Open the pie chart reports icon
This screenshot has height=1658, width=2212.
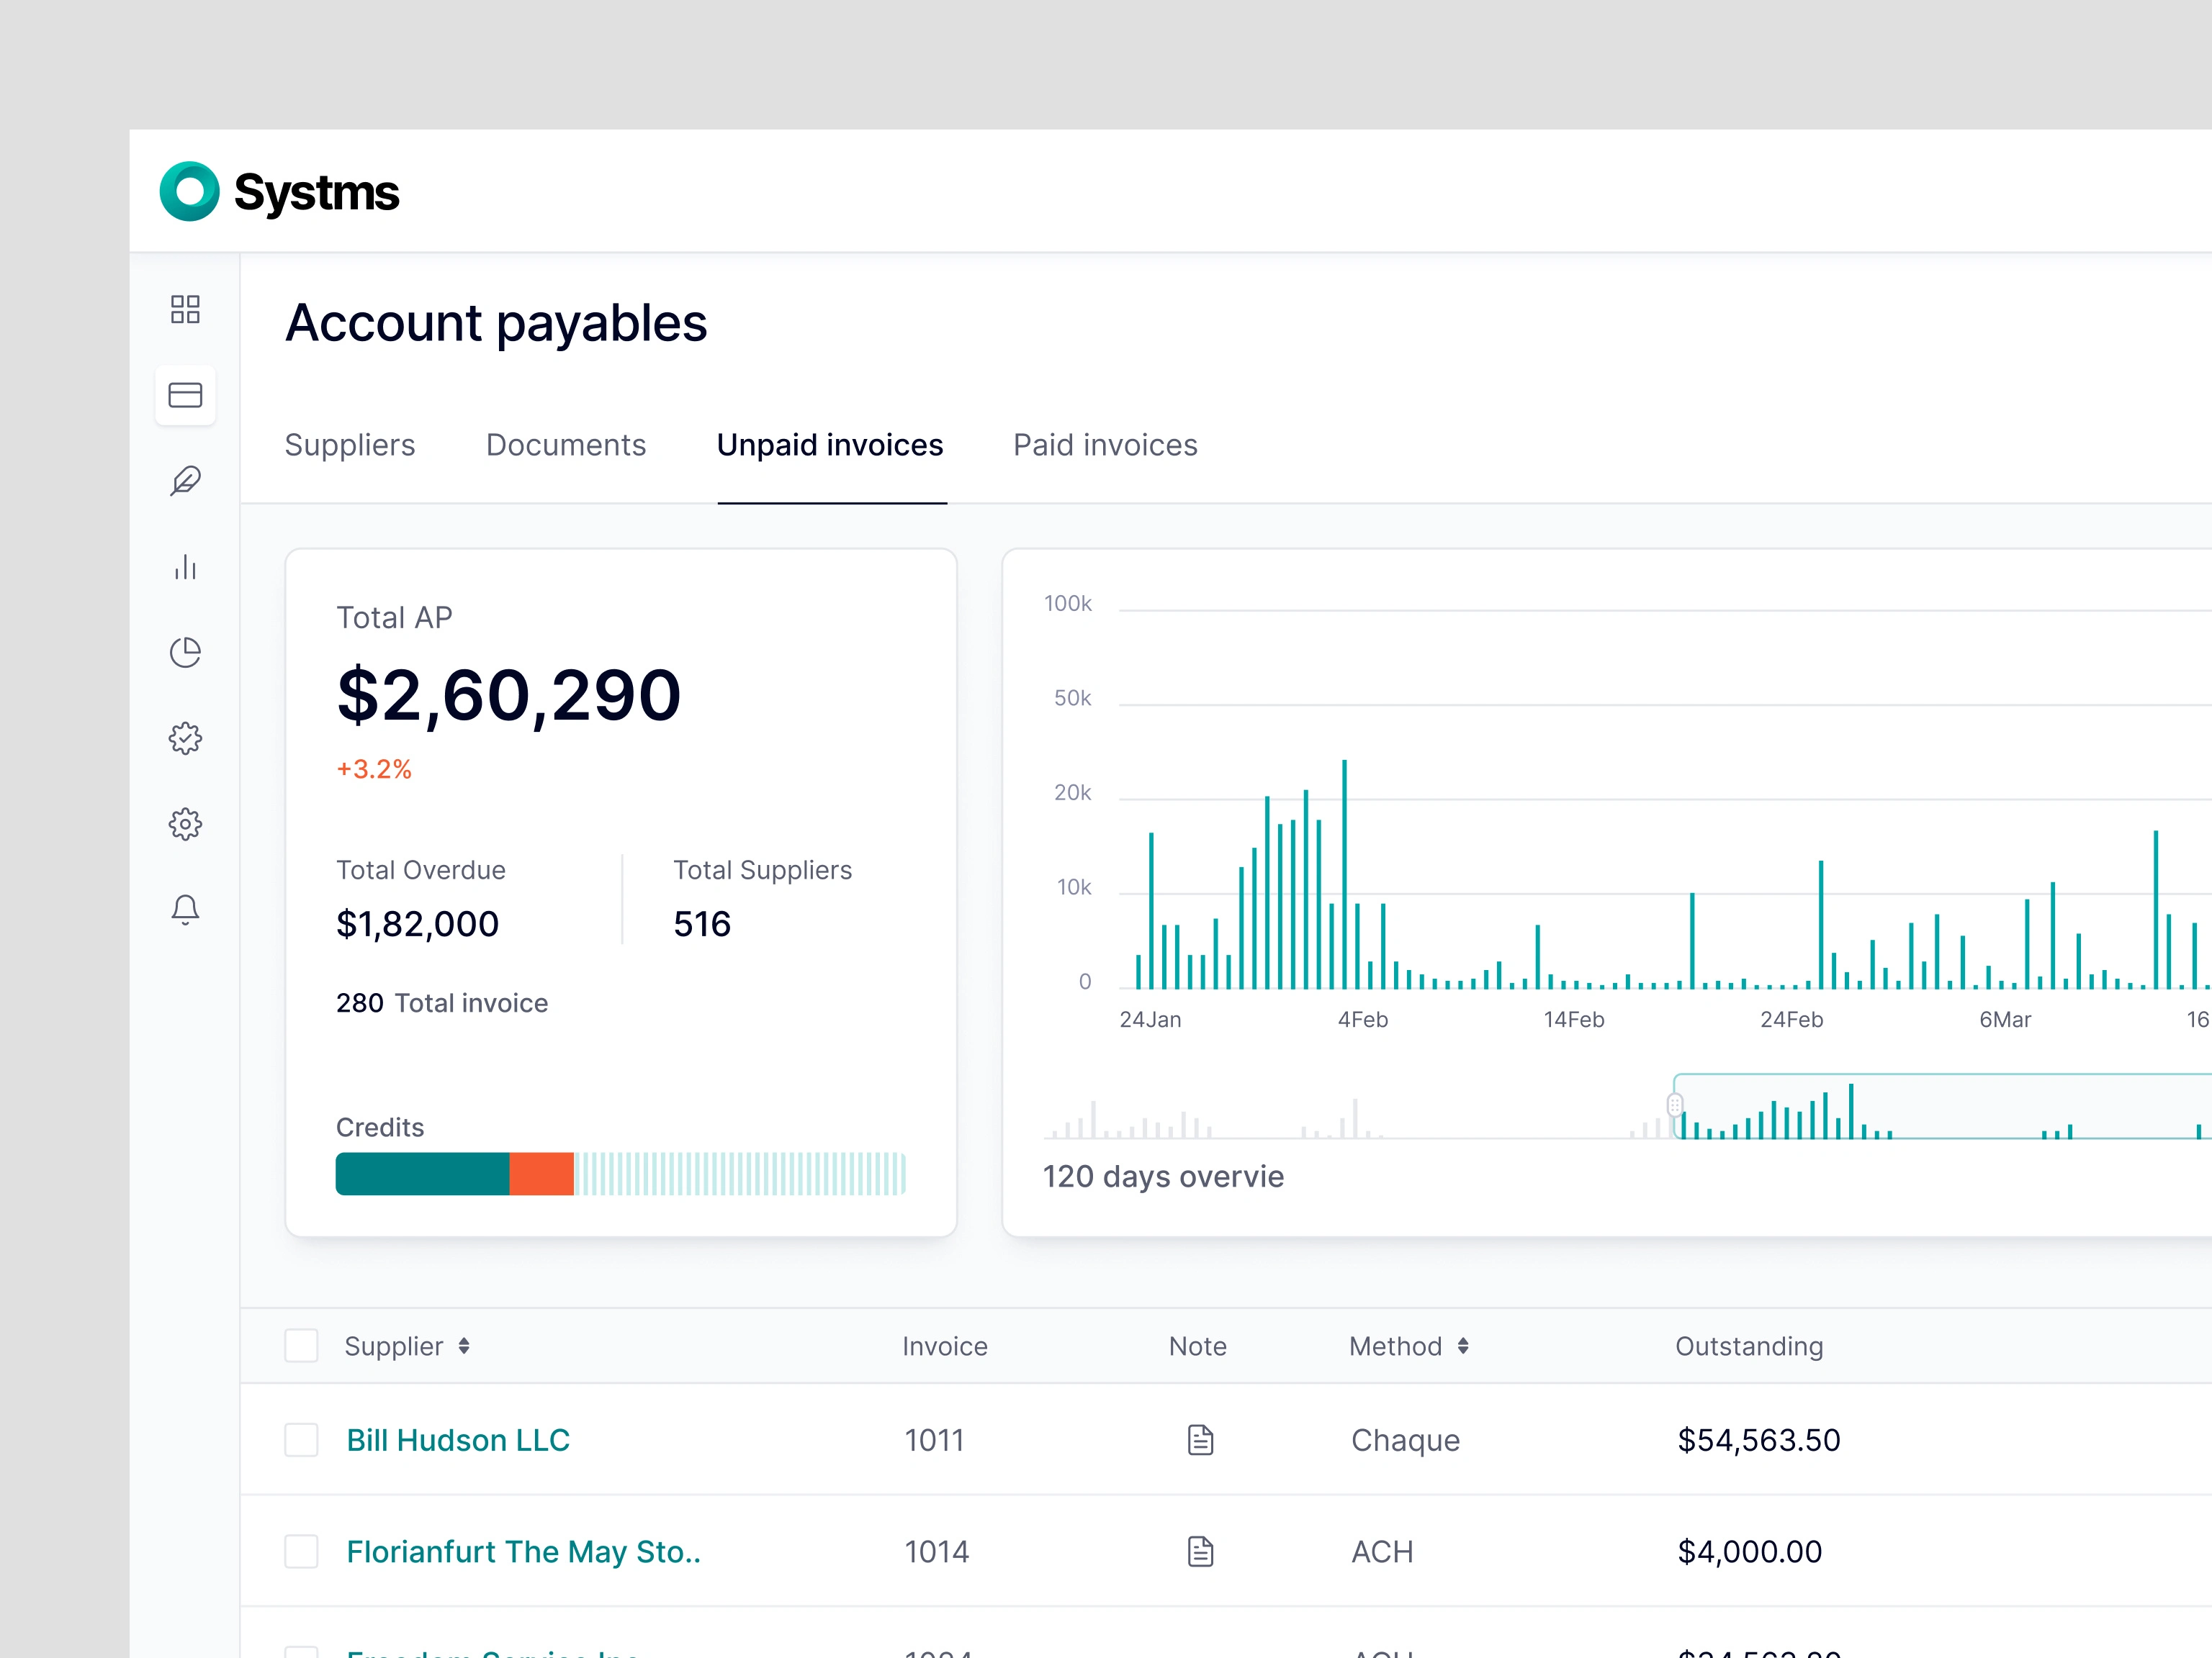[x=185, y=653]
